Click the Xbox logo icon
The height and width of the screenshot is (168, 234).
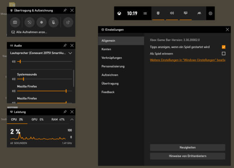coord(119,13)
